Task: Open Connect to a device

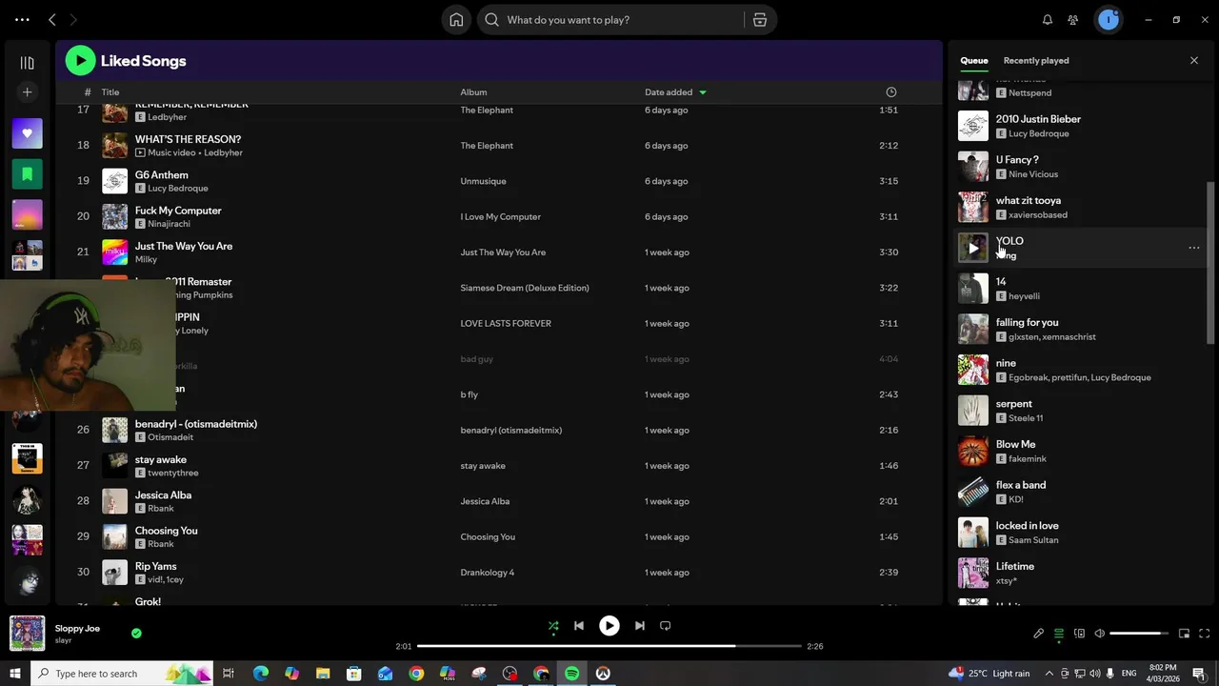Action: [1079, 634]
